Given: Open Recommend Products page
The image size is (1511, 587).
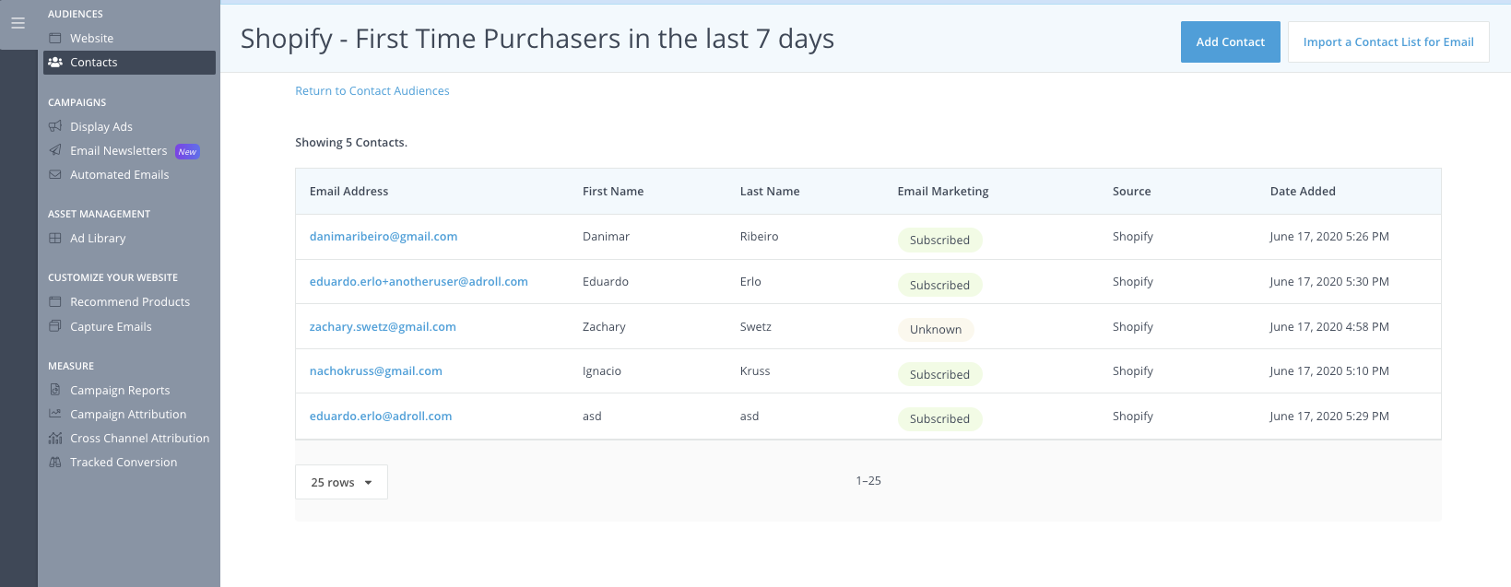Looking at the screenshot, I should [x=129, y=301].
